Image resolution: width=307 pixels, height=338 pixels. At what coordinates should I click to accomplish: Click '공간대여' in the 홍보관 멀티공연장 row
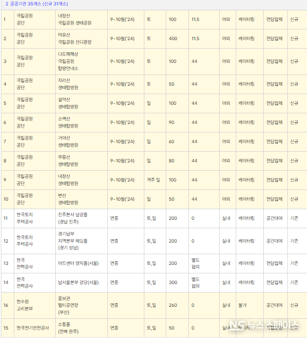coord(274,305)
